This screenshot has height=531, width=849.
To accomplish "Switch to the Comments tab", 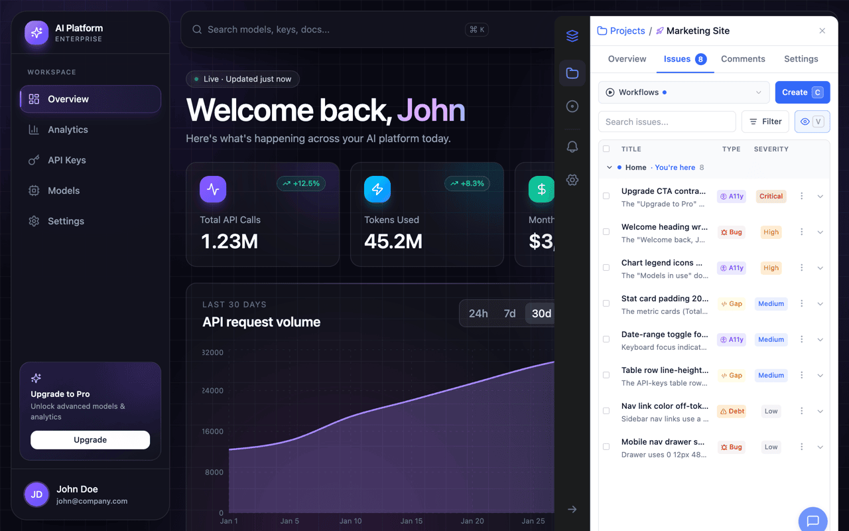I will pos(743,59).
